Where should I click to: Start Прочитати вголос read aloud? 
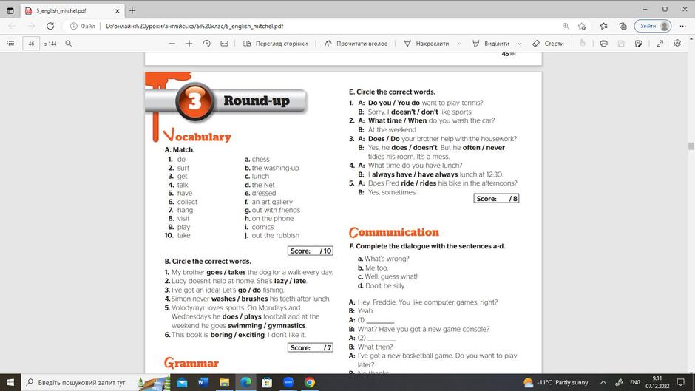(x=356, y=44)
